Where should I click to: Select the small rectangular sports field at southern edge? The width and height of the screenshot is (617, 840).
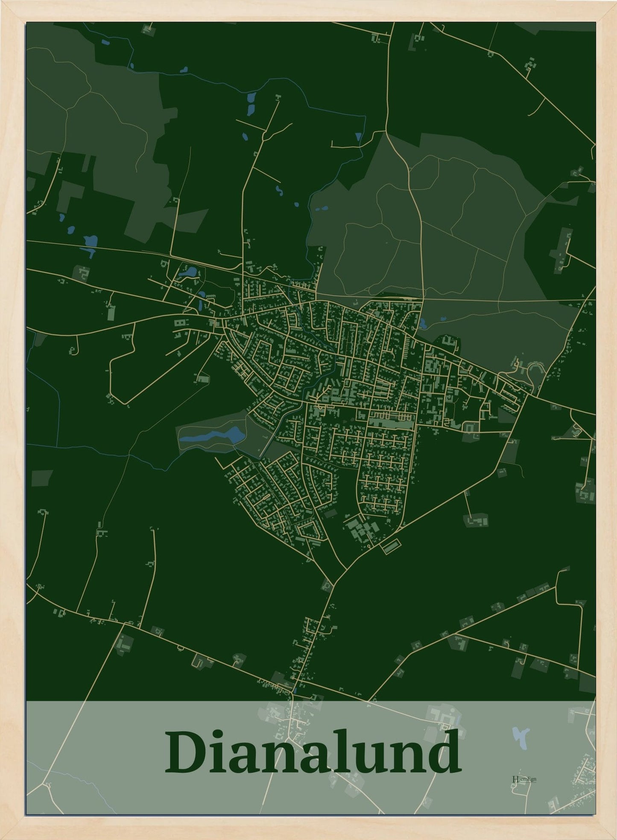(x=391, y=546)
